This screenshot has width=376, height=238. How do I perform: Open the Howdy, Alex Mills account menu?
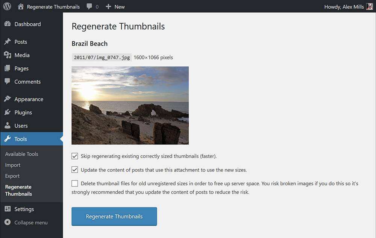[x=344, y=7]
